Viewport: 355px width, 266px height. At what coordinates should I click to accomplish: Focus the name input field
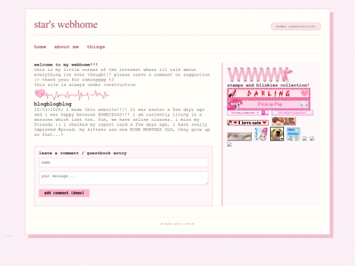tap(124, 163)
